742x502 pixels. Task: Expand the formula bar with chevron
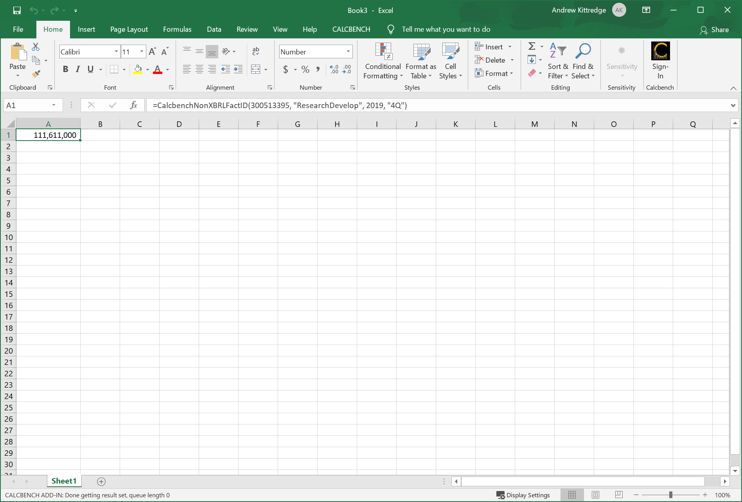pos(733,105)
